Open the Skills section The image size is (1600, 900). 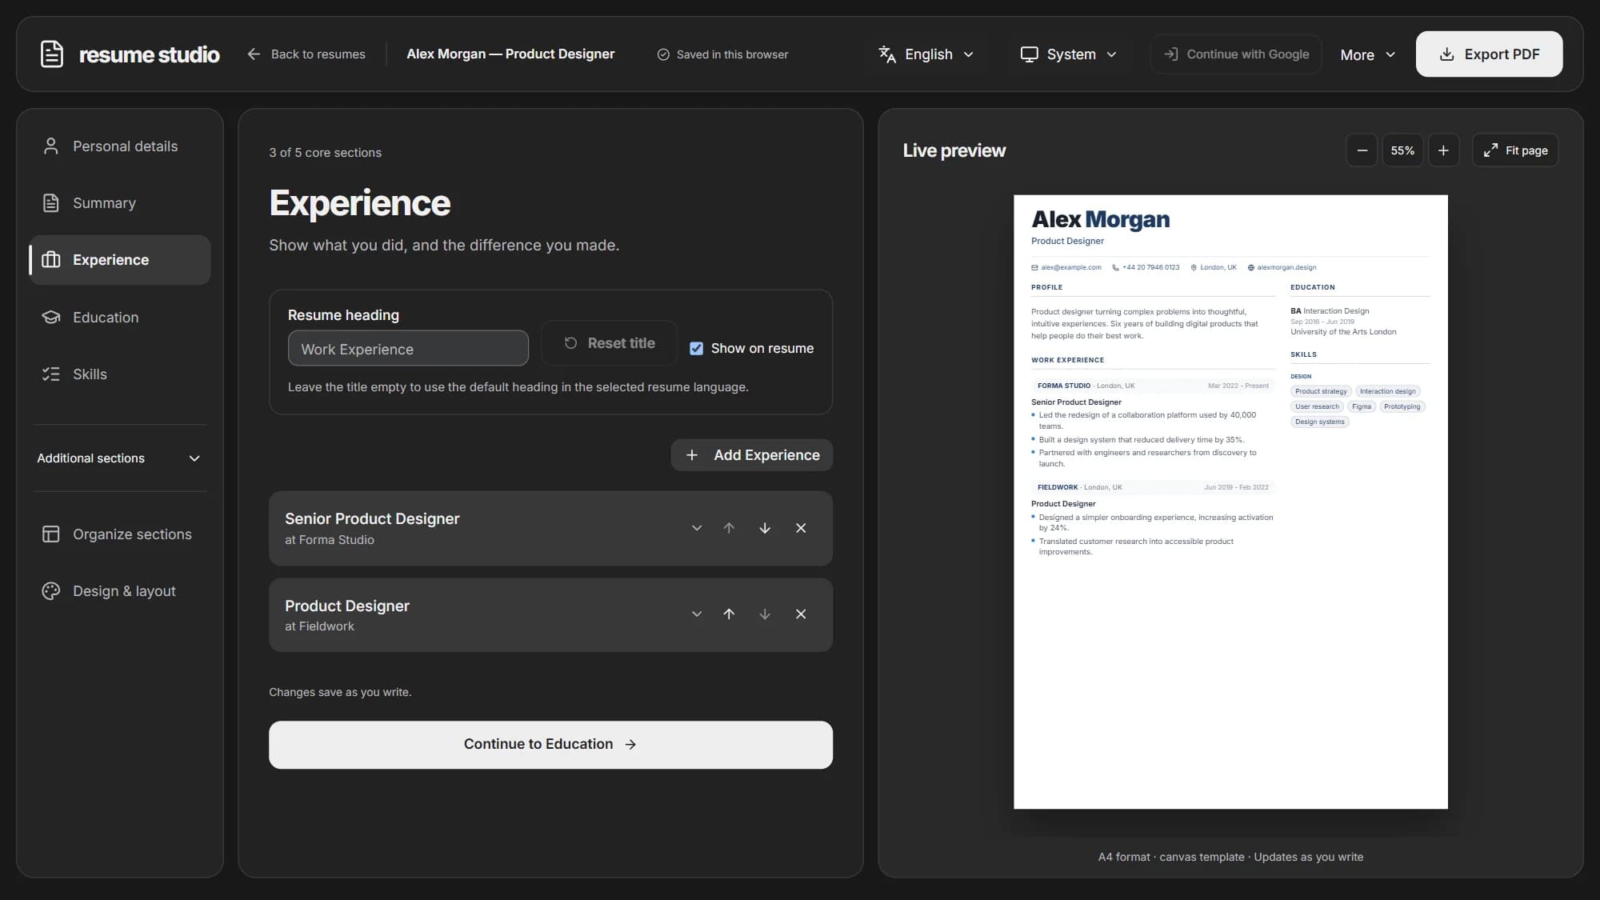click(x=120, y=374)
